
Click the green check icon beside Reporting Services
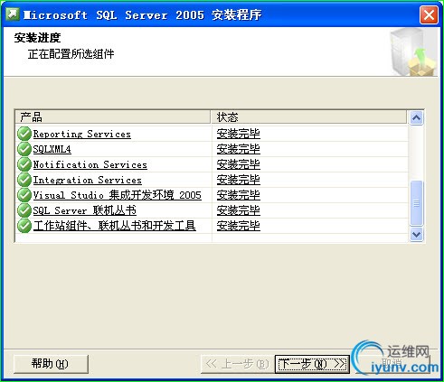point(24,134)
